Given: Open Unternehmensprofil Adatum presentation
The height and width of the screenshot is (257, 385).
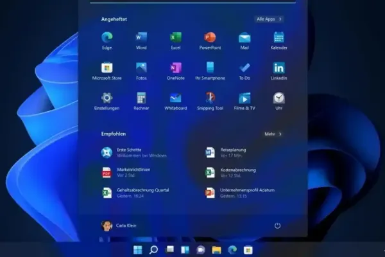Looking at the screenshot, I should click(240, 193).
